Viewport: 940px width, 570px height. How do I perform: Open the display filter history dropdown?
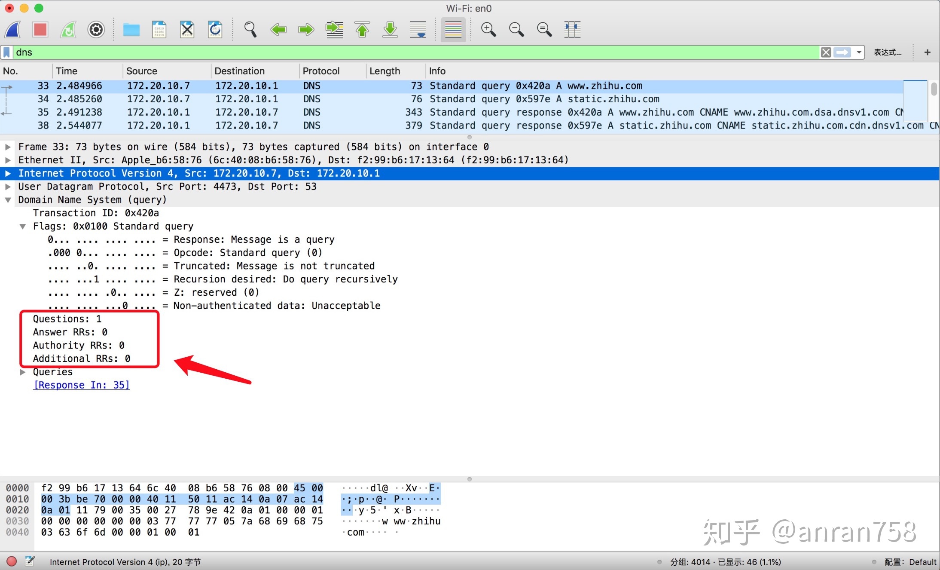[x=859, y=52]
